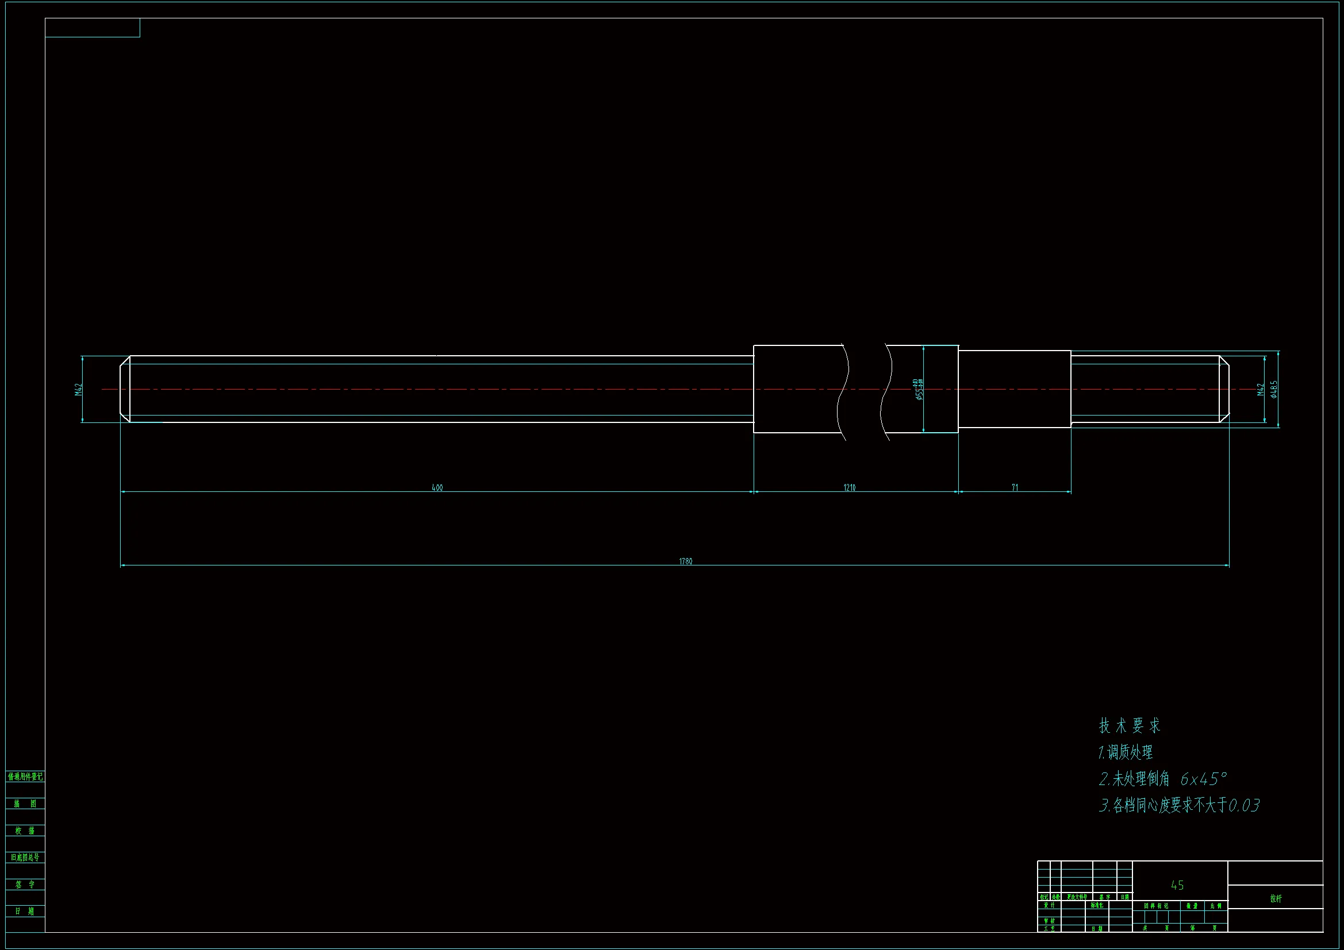The width and height of the screenshot is (1344, 950).
Task: Click the empty box at top-left corner of frame
Action: [93, 28]
